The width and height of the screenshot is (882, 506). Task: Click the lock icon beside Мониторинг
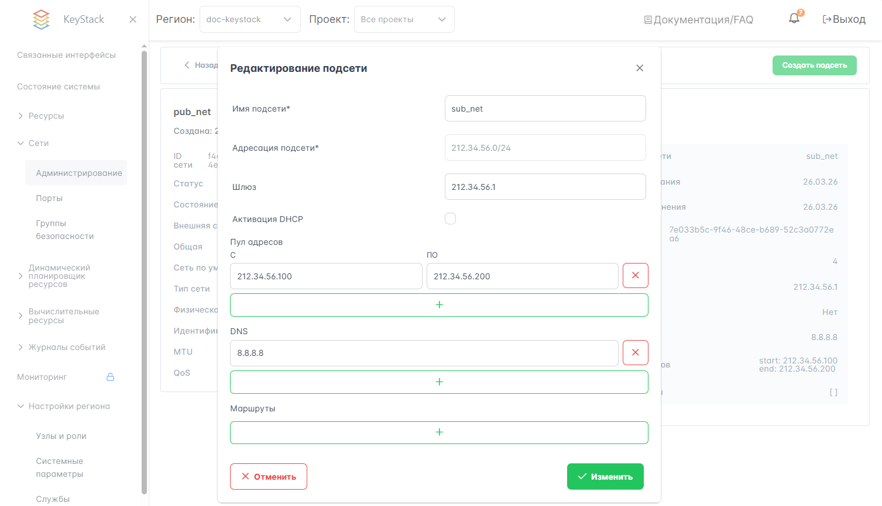point(110,377)
